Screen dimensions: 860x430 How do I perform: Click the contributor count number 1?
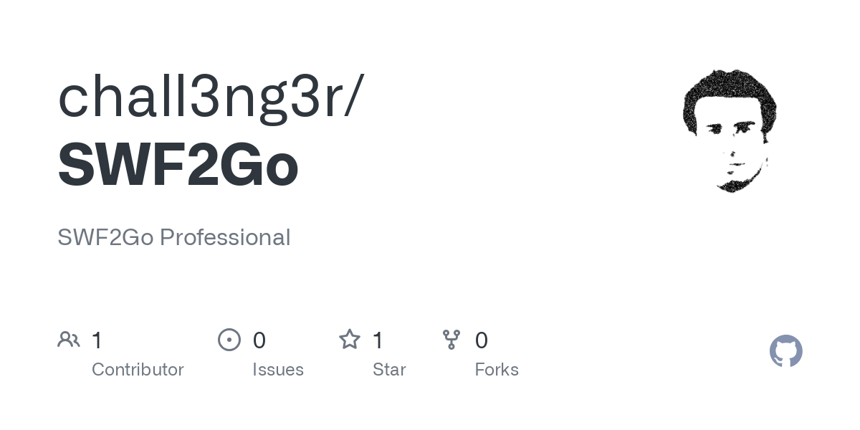point(97,340)
